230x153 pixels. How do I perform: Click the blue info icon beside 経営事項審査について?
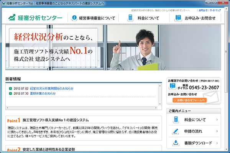point(74,18)
